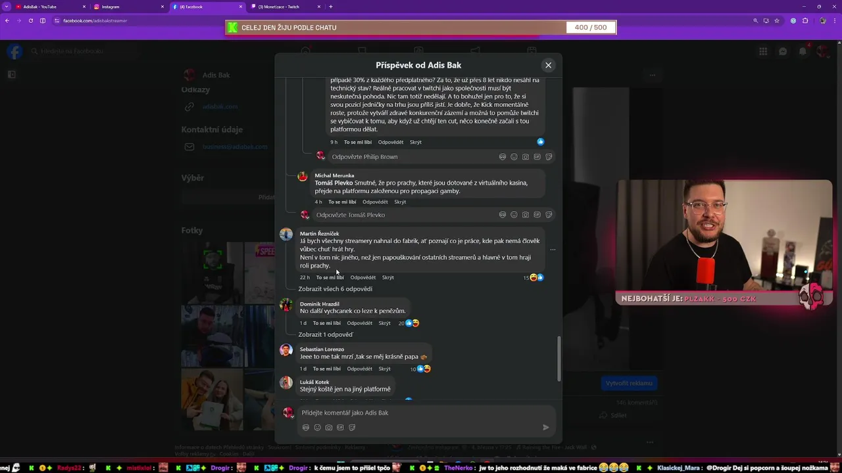Send the comment with the arrow icon
The width and height of the screenshot is (842, 473).
coord(546,428)
